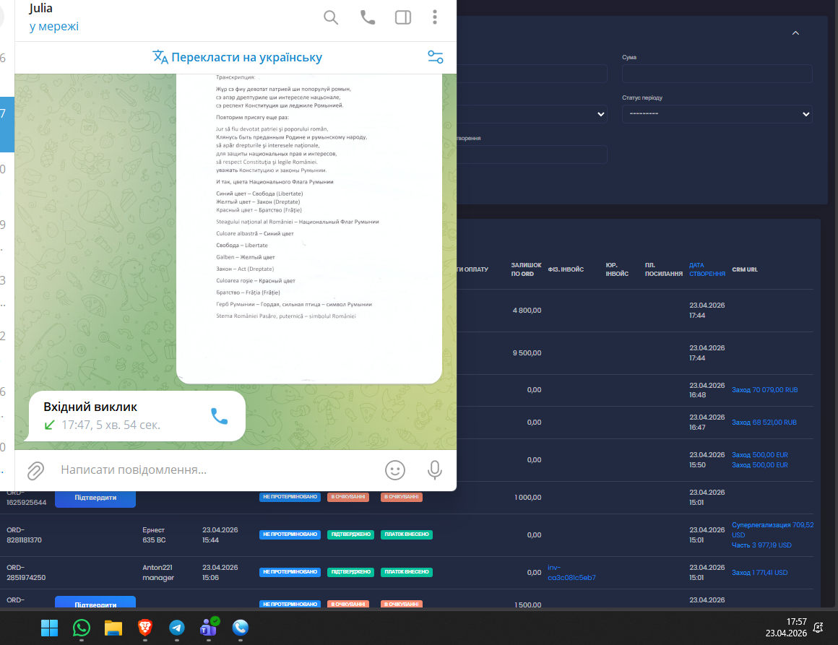The height and width of the screenshot is (645, 838).
Task: Click the ORD-8281181370 order ID
Action: [x=24, y=535]
